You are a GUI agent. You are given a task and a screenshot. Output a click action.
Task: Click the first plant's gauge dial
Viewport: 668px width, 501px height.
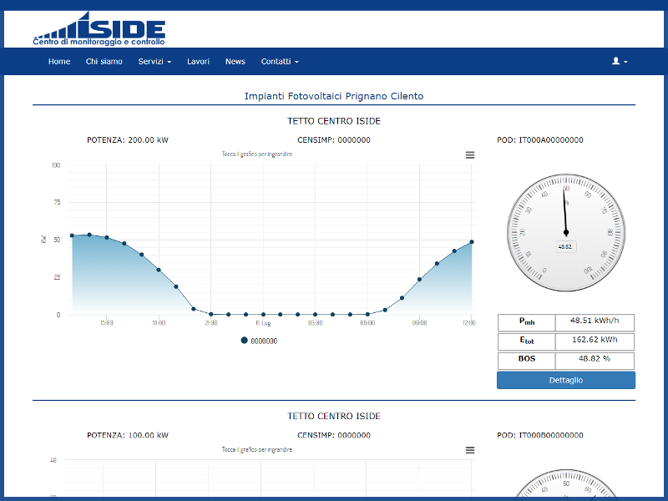[x=566, y=233]
